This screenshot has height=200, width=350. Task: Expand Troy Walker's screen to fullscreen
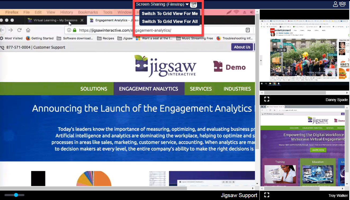[x=267, y=195]
